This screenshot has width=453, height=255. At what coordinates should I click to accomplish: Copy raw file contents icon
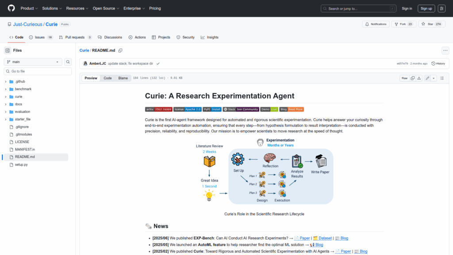pyautogui.click(x=413, y=78)
